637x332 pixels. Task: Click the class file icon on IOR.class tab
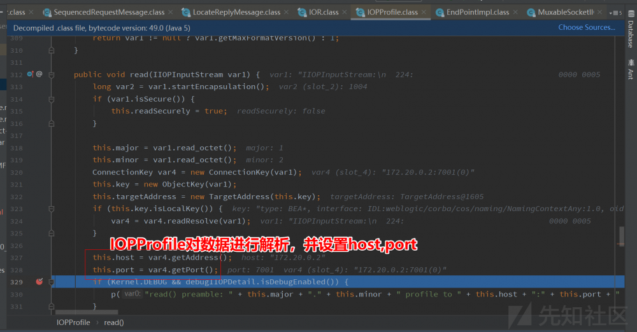pos(302,13)
